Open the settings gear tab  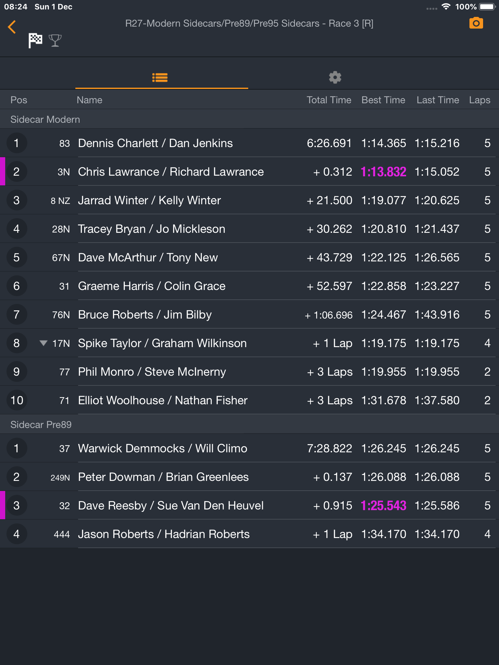[x=335, y=78]
